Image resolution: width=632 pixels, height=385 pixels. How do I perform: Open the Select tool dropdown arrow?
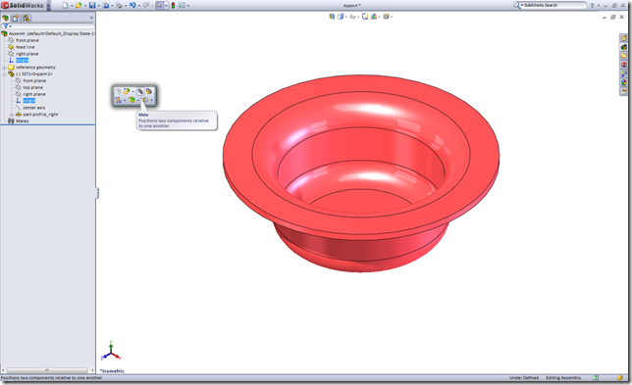166,6
